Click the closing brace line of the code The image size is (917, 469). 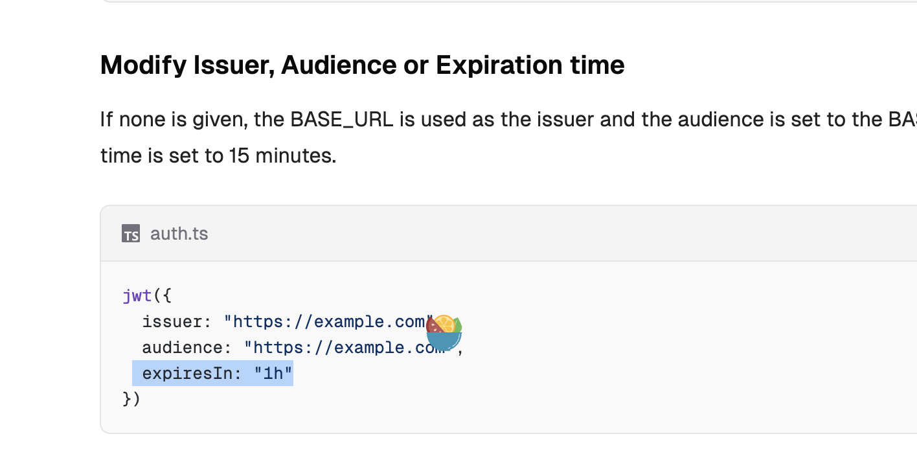131,398
